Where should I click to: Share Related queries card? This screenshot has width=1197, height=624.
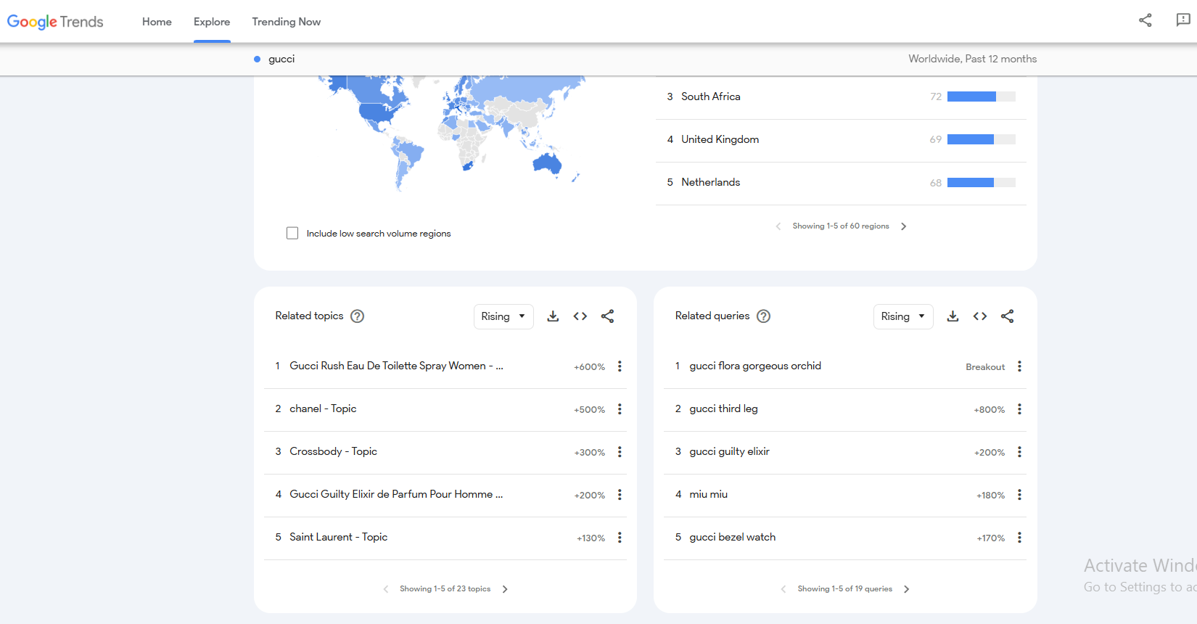(x=1008, y=316)
